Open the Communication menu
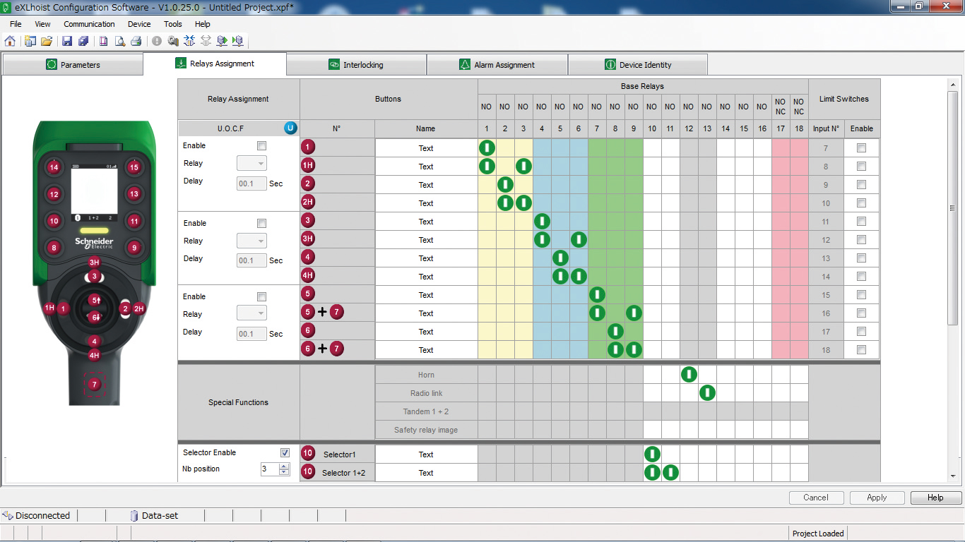This screenshot has height=542, width=965. (x=89, y=24)
